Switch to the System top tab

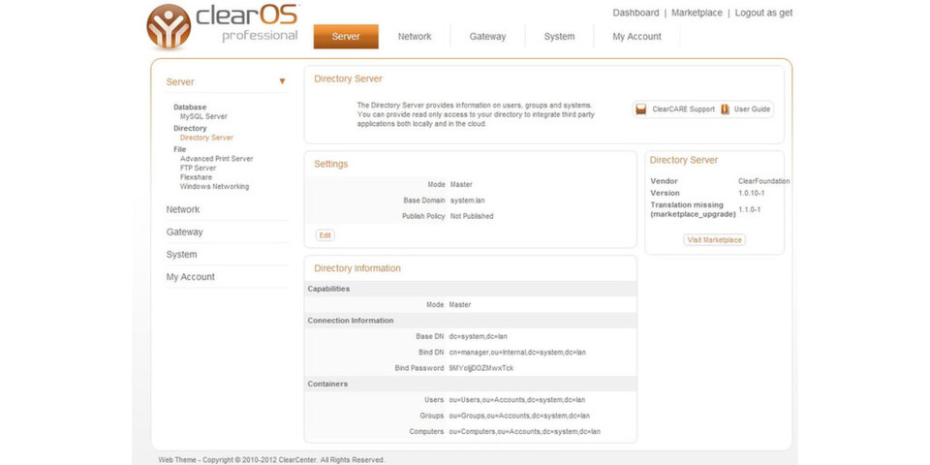(x=559, y=36)
